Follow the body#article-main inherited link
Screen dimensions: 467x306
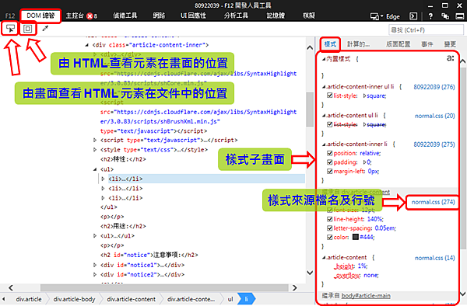[366, 296]
